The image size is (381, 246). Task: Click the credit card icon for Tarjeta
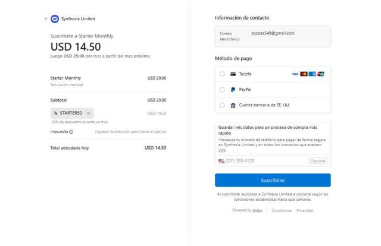pos(233,74)
